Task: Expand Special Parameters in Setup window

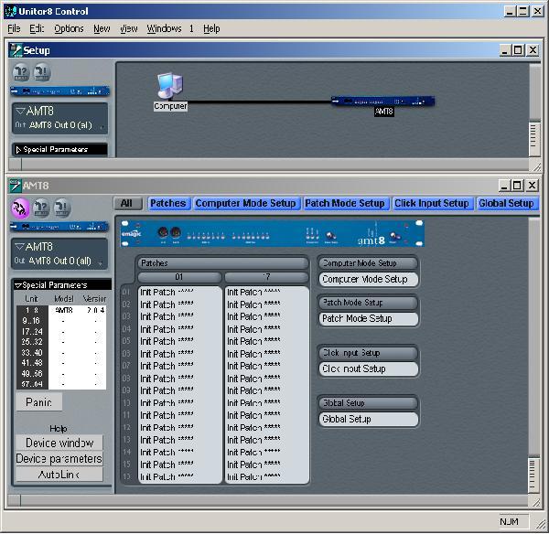Action: click(18, 150)
